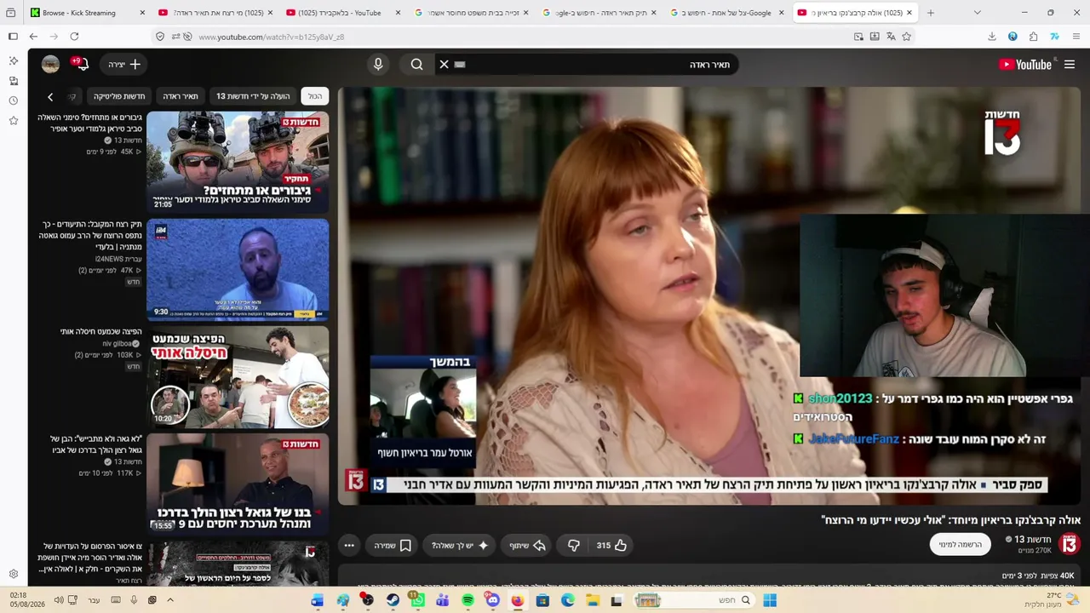Subscribe to the חדשות 13 channel
Viewport: 1090px width, 613px height.
pyautogui.click(x=960, y=544)
